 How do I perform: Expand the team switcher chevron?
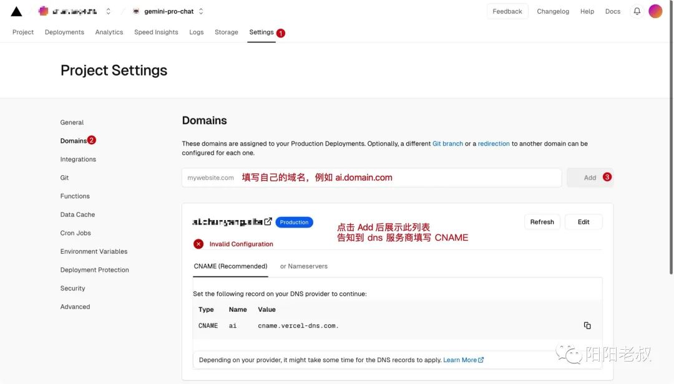(x=108, y=11)
